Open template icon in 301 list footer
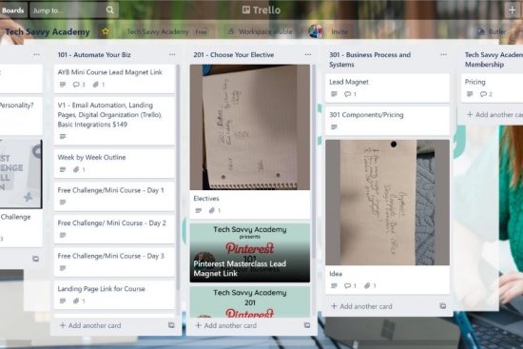The width and height of the screenshot is (523, 349). (442, 306)
